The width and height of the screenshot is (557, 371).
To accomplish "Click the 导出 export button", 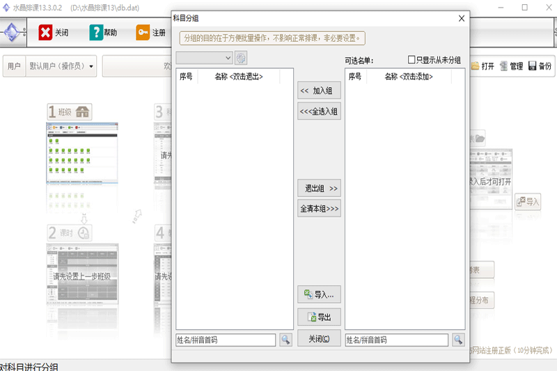I will [x=319, y=317].
